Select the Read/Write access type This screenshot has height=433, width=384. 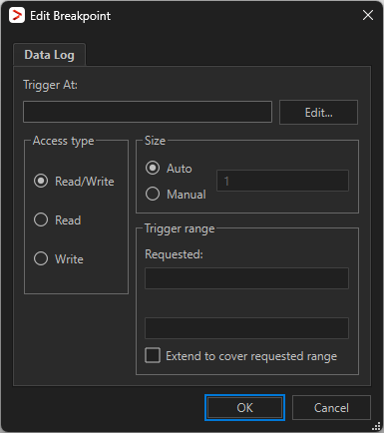tap(74, 182)
